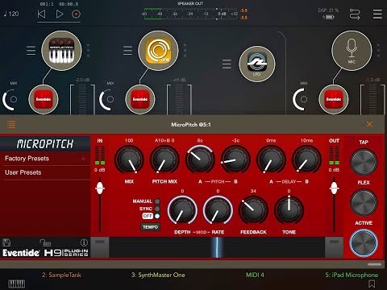Open Eventide effect under MIC
This screenshot has width=387, height=290.
pos(334,99)
